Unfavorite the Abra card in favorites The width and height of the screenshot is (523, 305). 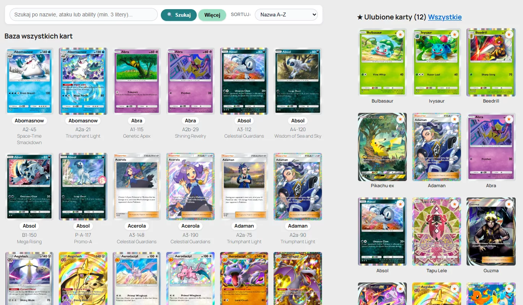pyautogui.click(x=509, y=119)
